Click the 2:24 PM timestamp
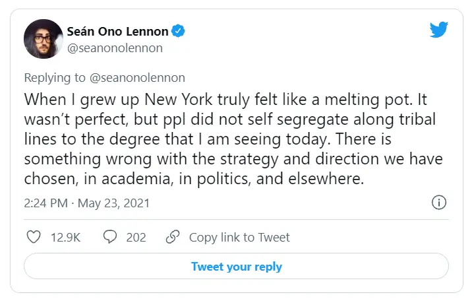This screenshot has height=299, width=476. tap(46, 203)
